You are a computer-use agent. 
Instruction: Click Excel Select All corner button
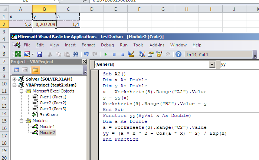[x=4, y=9]
